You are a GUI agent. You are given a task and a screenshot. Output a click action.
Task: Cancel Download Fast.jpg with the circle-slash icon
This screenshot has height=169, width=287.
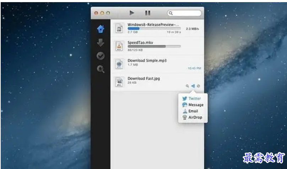[199, 86]
